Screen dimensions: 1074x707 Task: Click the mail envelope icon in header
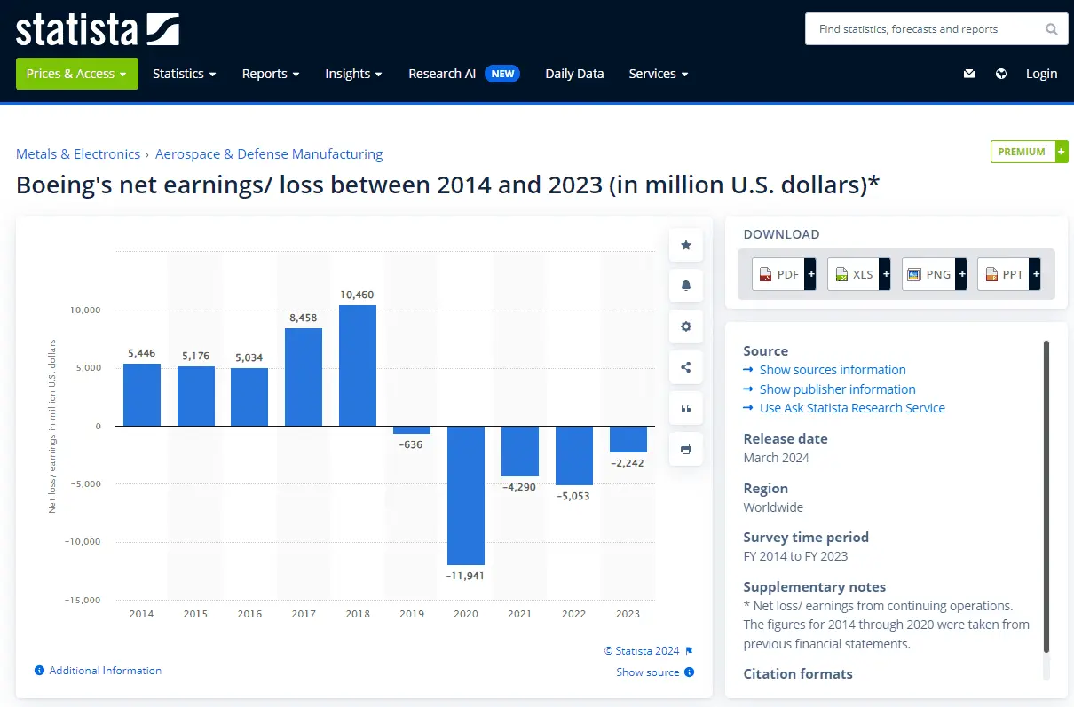pyautogui.click(x=969, y=74)
